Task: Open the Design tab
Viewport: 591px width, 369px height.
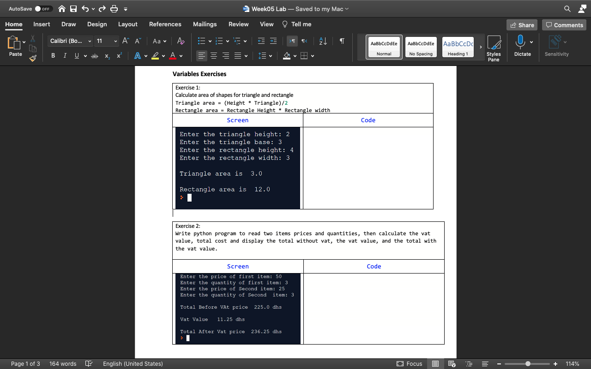Action: (97, 24)
